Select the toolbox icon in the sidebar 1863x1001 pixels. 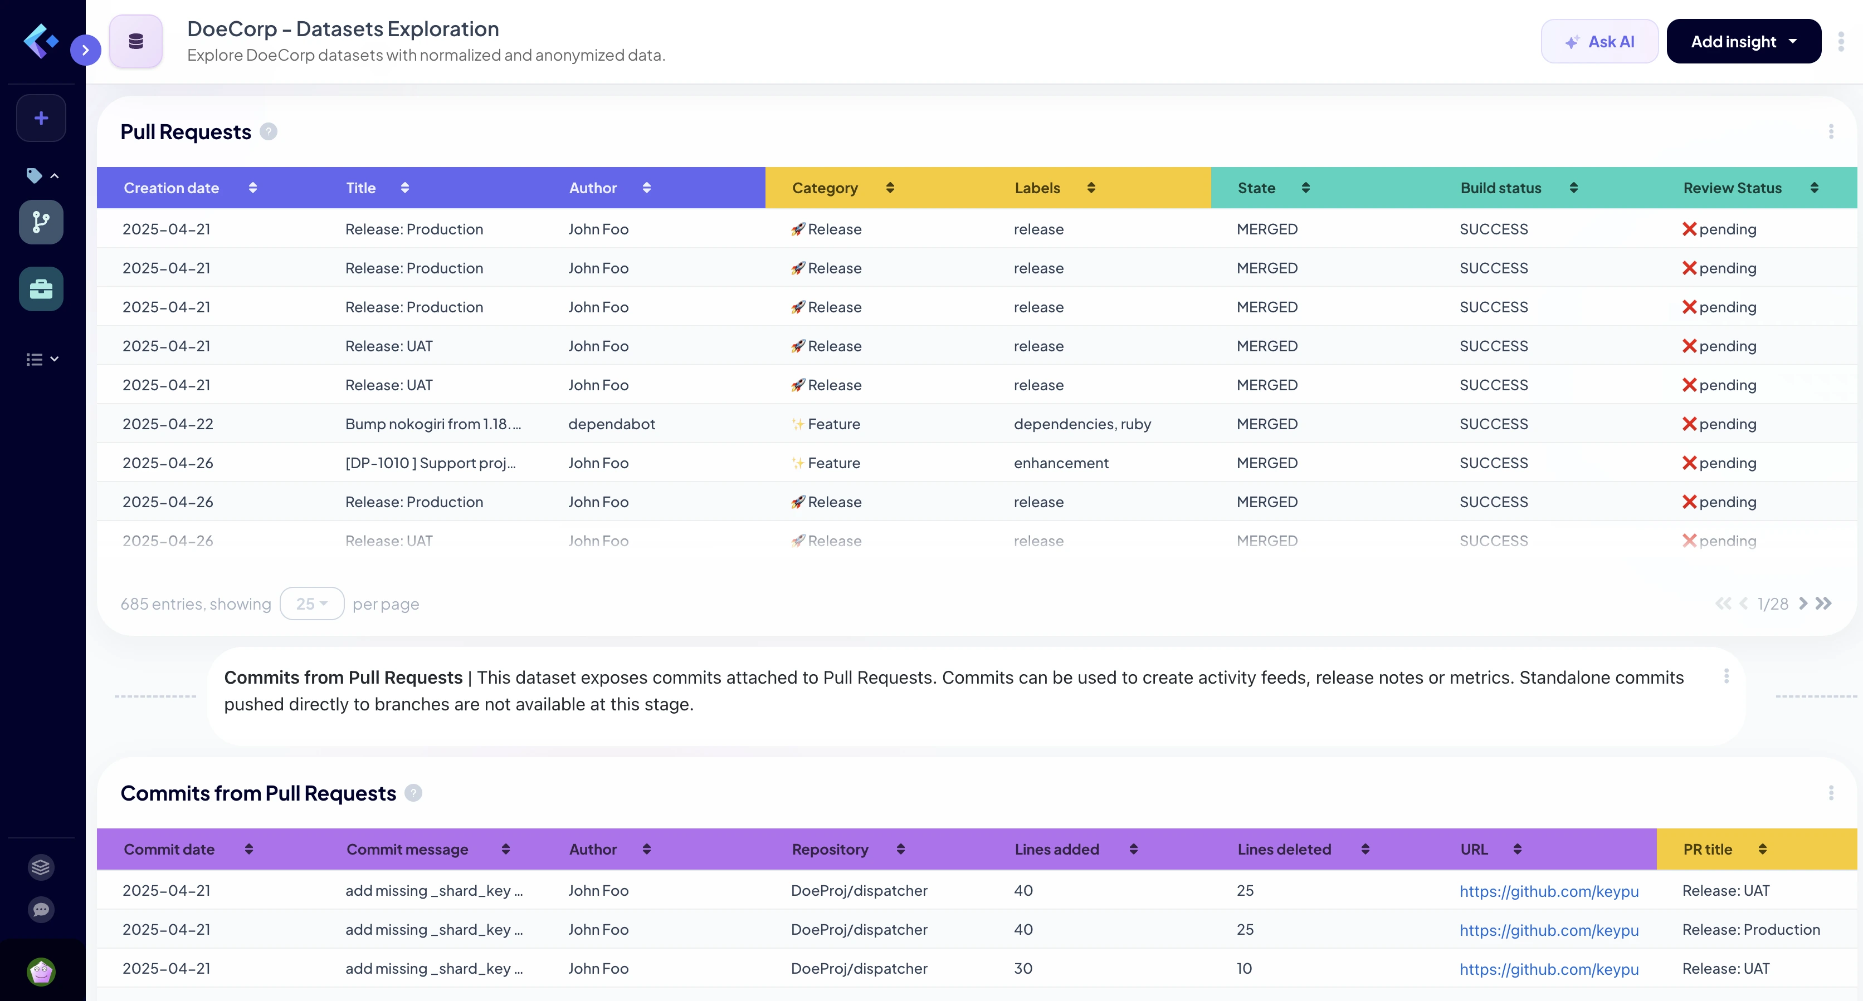click(x=41, y=288)
